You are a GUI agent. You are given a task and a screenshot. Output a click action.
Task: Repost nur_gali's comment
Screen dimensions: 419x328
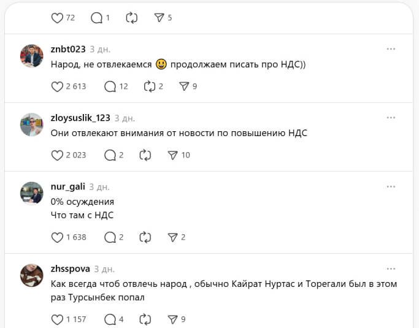point(145,237)
